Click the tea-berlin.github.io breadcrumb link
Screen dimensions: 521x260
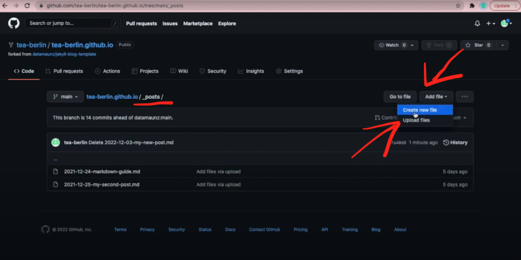pos(112,97)
